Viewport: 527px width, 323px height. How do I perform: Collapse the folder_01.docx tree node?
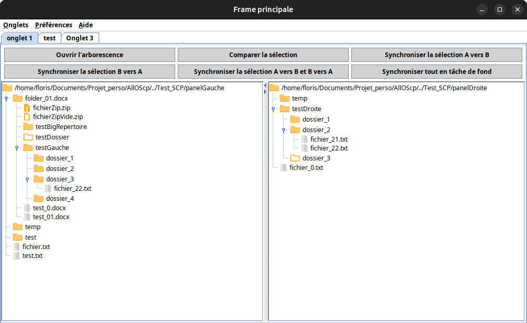(x=6, y=99)
